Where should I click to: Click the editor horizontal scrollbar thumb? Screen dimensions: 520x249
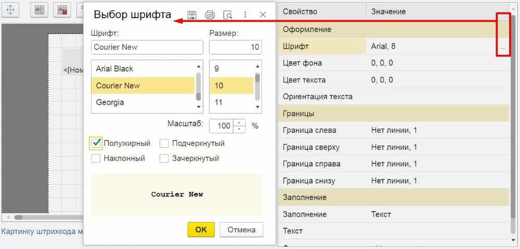coord(18,217)
